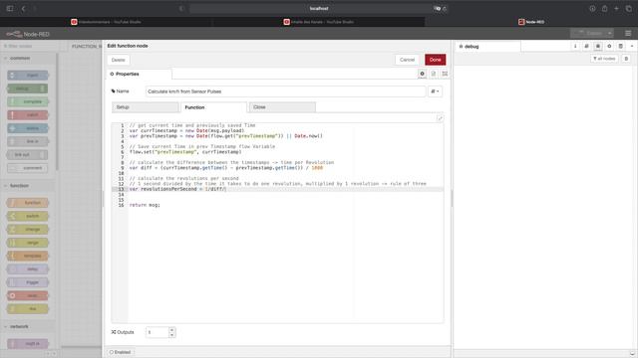Click the Deploy button
This screenshot has height=358, width=638.
point(588,33)
